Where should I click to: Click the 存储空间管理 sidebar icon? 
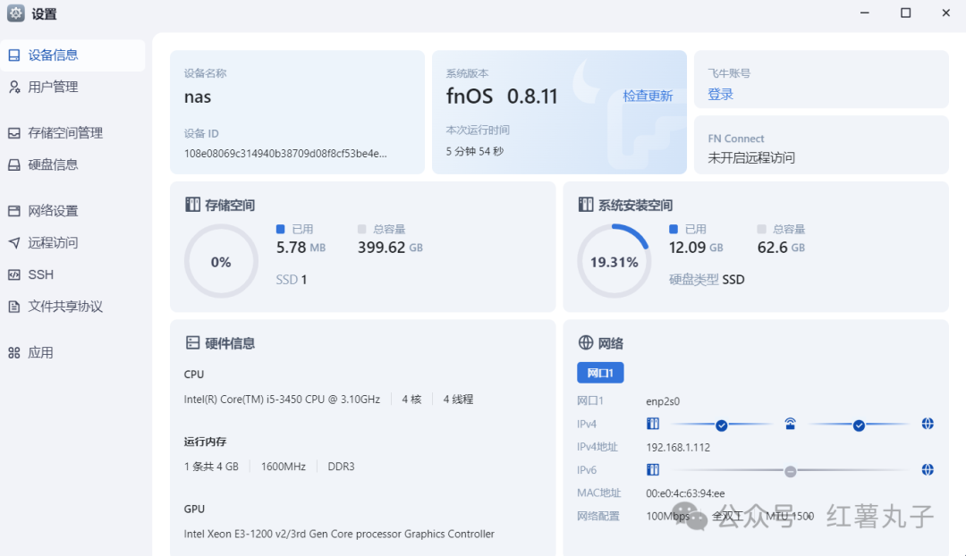click(x=14, y=133)
